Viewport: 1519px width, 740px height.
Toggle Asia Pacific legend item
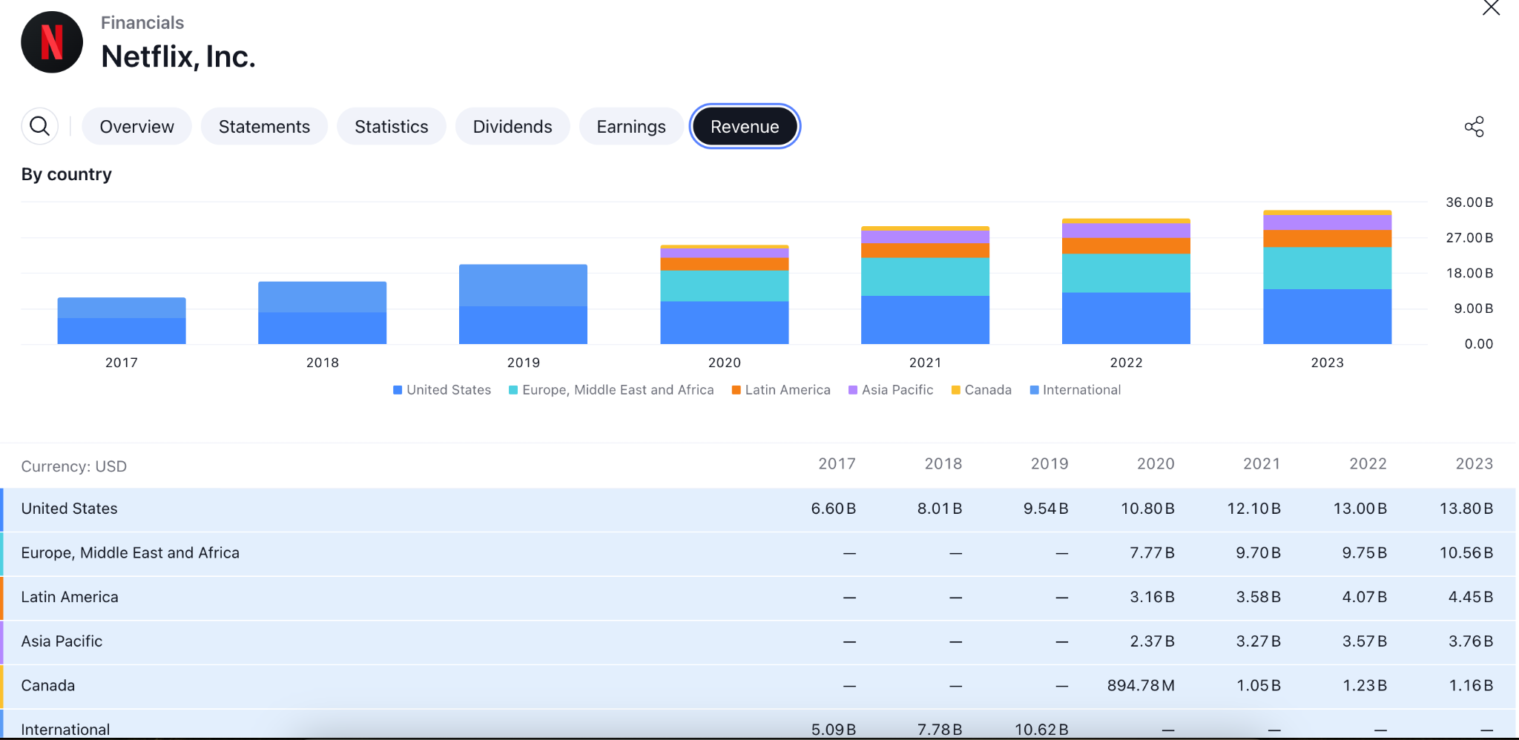coord(891,390)
